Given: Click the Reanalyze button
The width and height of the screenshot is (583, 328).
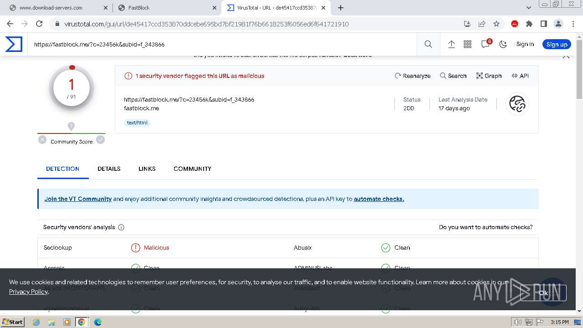Looking at the screenshot, I should tap(413, 76).
